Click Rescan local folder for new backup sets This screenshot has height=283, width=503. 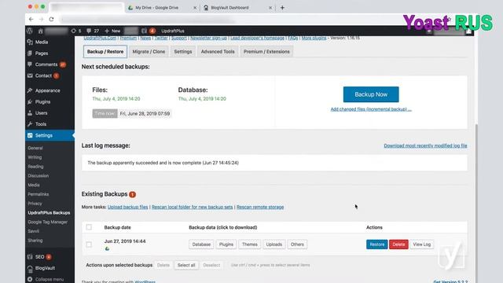tap(192, 208)
